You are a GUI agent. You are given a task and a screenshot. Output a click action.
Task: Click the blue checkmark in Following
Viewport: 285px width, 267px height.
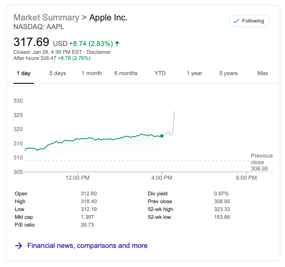pos(236,21)
